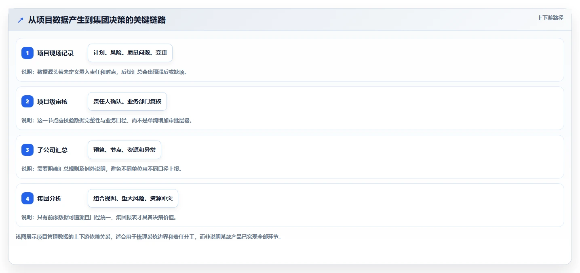580x273 pixels.
Task: Click the 项目现场记录 step title
Action: coord(55,53)
